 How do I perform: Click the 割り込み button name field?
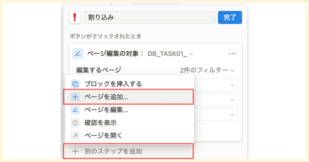tap(149, 17)
